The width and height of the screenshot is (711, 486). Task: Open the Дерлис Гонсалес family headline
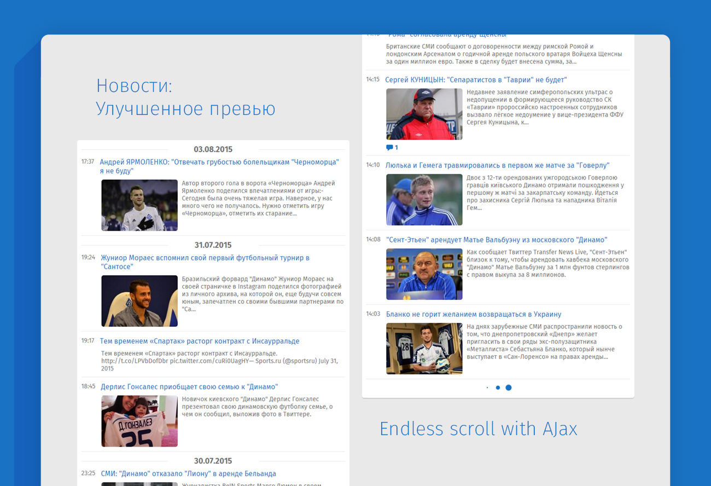(x=189, y=386)
